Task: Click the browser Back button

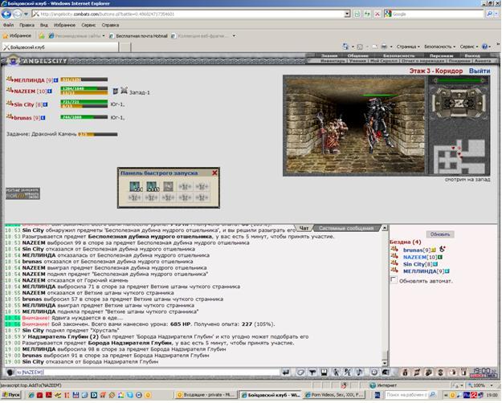Action: click(x=6, y=14)
